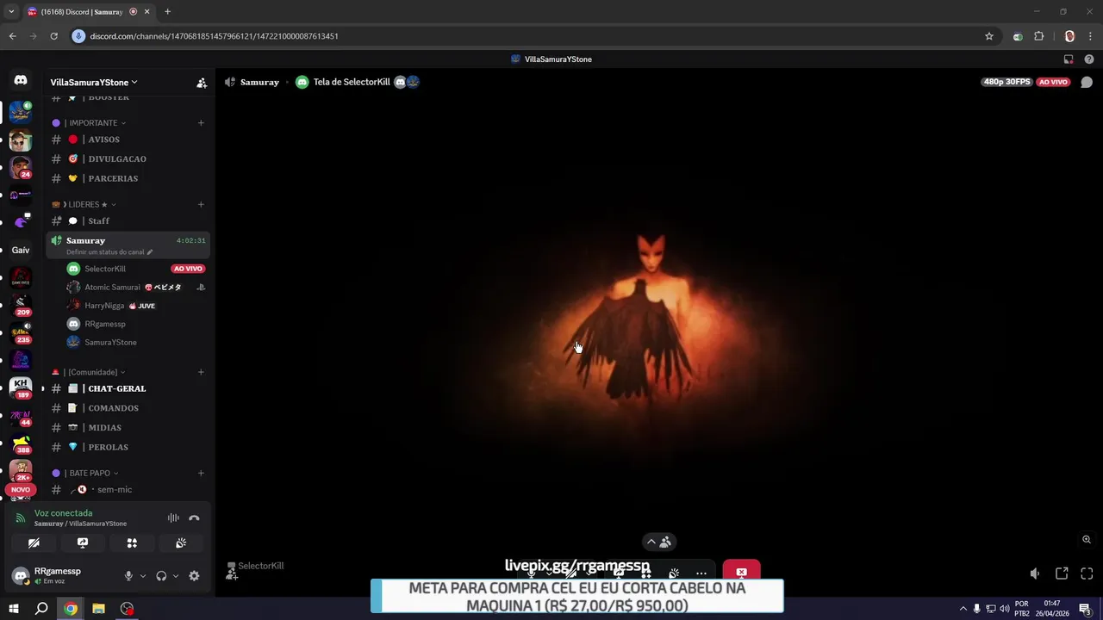Open the soundboard in voice panel
The height and width of the screenshot is (620, 1103).
tap(181, 543)
